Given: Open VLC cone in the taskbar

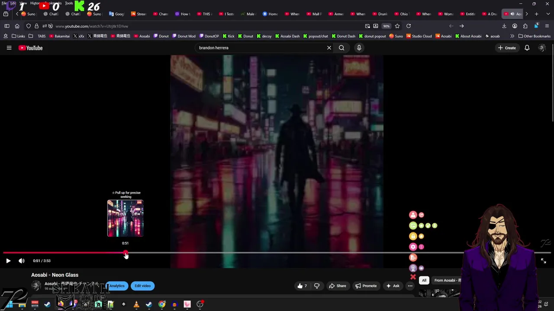Looking at the screenshot, I should (x=136, y=305).
